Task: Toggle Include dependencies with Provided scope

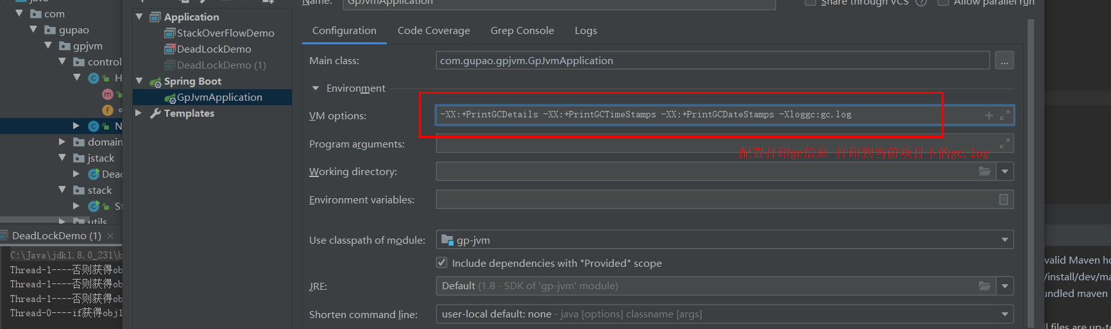Action: (x=441, y=263)
